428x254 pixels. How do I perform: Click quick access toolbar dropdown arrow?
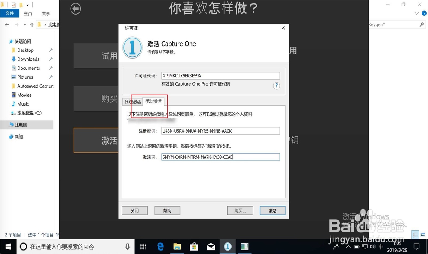pyautogui.click(x=27, y=5)
